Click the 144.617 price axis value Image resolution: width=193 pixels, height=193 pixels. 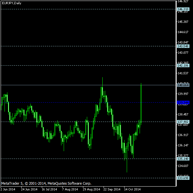183,32
